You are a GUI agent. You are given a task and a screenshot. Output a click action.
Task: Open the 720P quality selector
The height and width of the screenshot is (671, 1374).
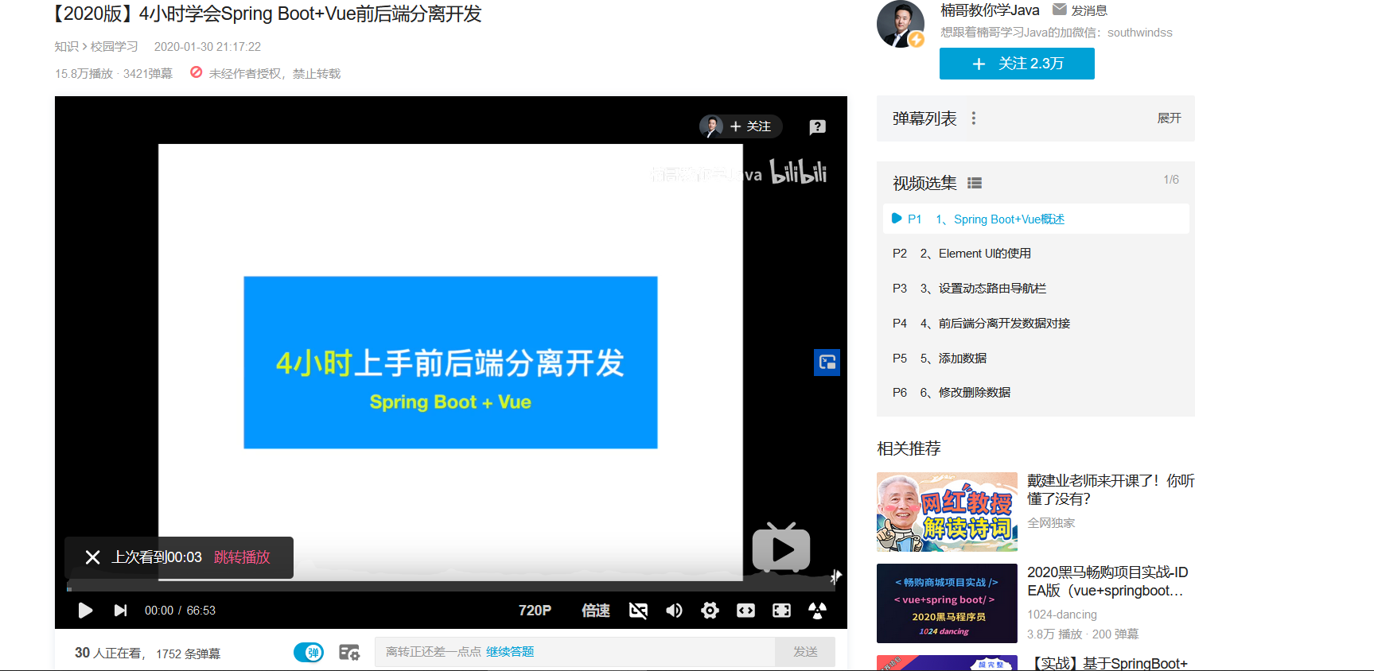[x=535, y=610]
